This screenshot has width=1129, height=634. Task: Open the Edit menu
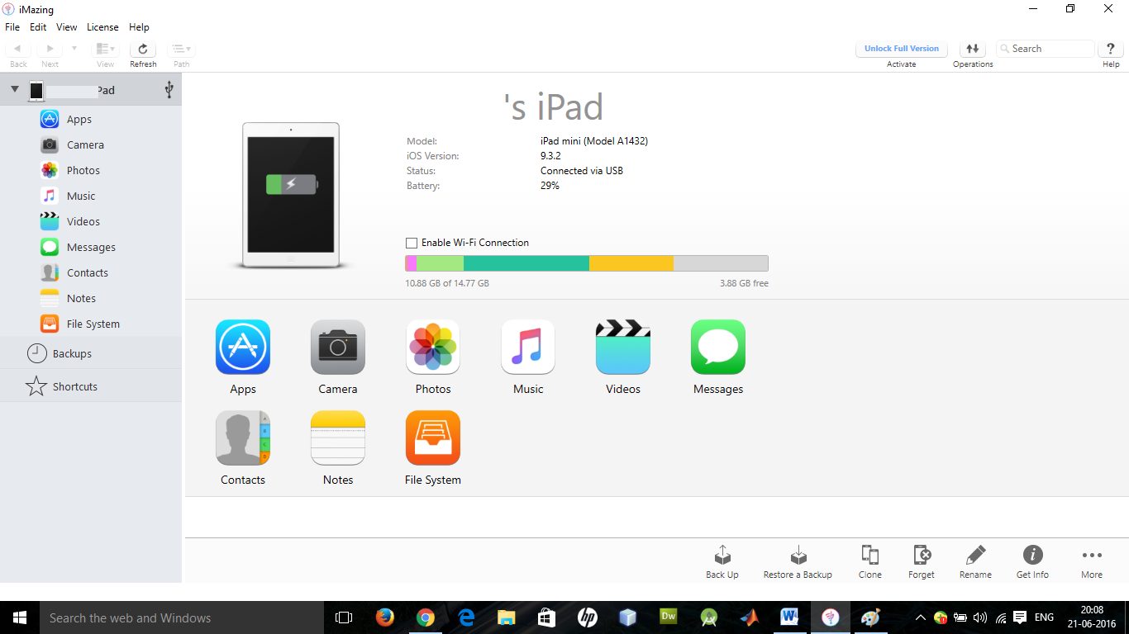(38, 27)
